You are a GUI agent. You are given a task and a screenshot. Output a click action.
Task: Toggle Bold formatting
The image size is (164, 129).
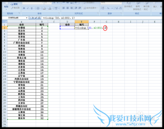(24, 8)
